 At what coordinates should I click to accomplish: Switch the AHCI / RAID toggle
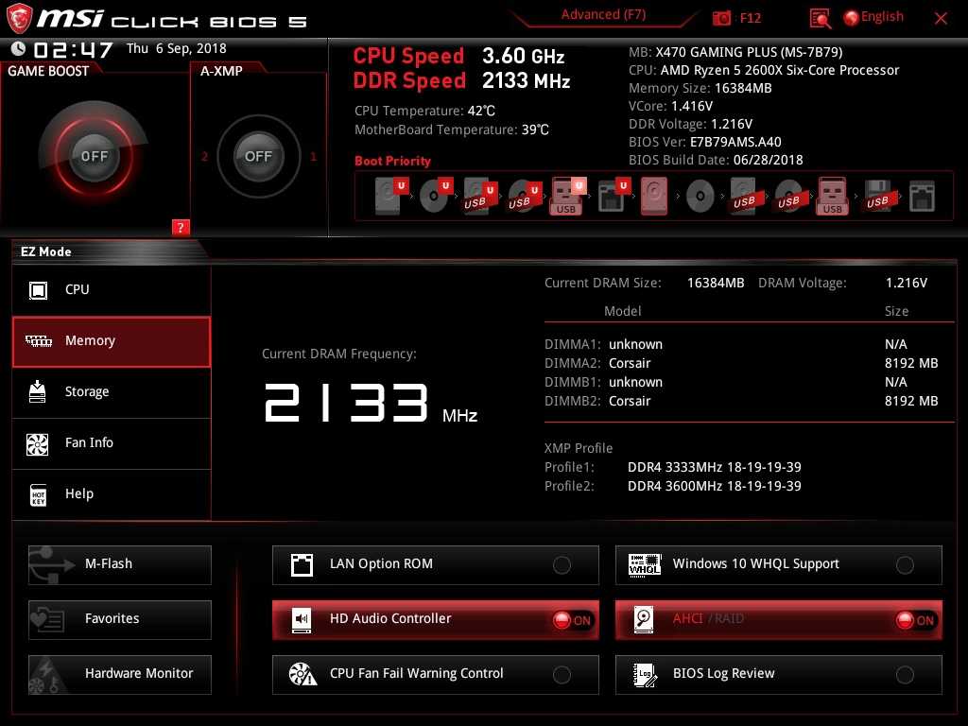(x=915, y=620)
